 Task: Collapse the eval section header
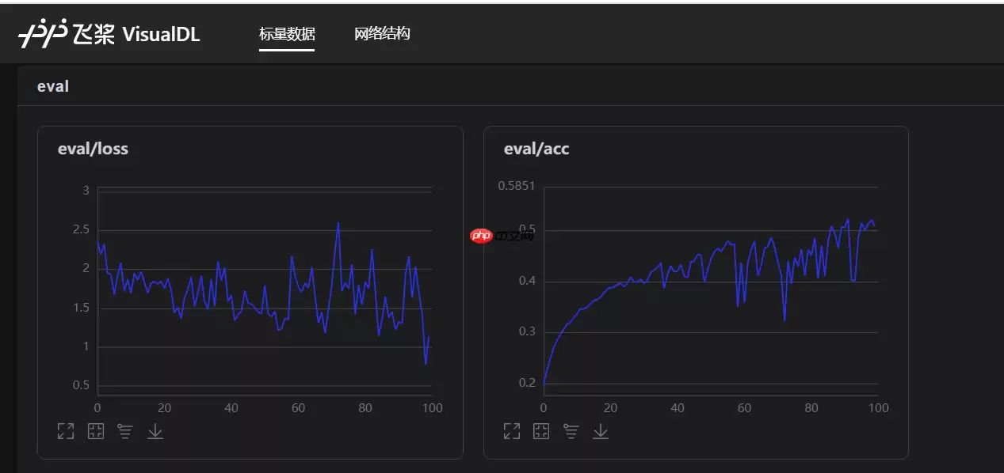pyautogui.click(x=52, y=85)
